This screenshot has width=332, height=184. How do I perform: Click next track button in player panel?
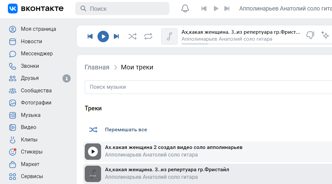116,36
